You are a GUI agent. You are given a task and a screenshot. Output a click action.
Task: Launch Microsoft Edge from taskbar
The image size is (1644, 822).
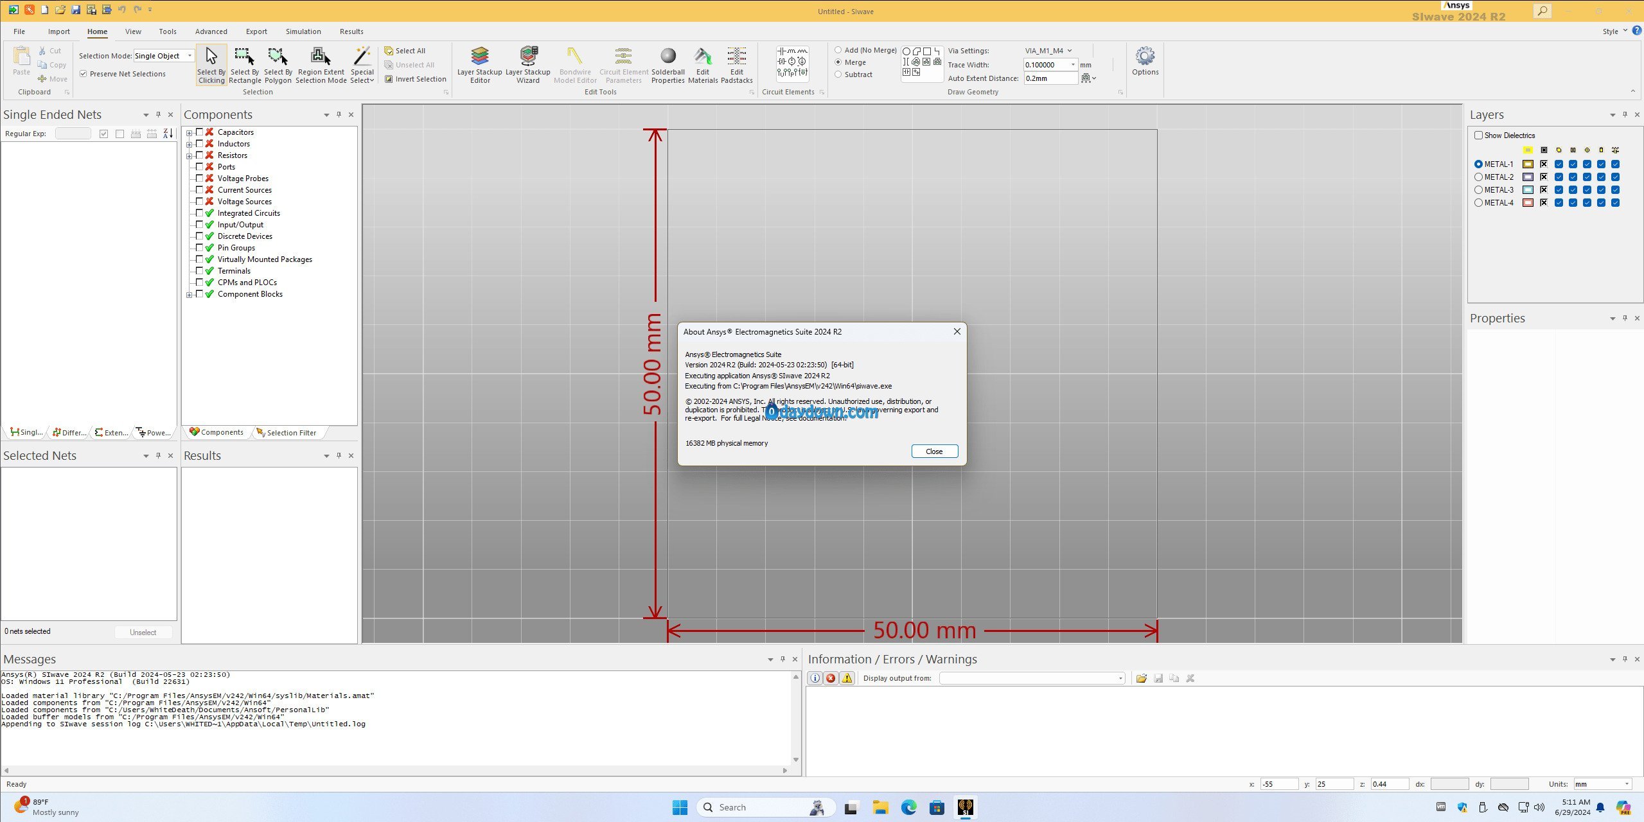click(x=908, y=807)
